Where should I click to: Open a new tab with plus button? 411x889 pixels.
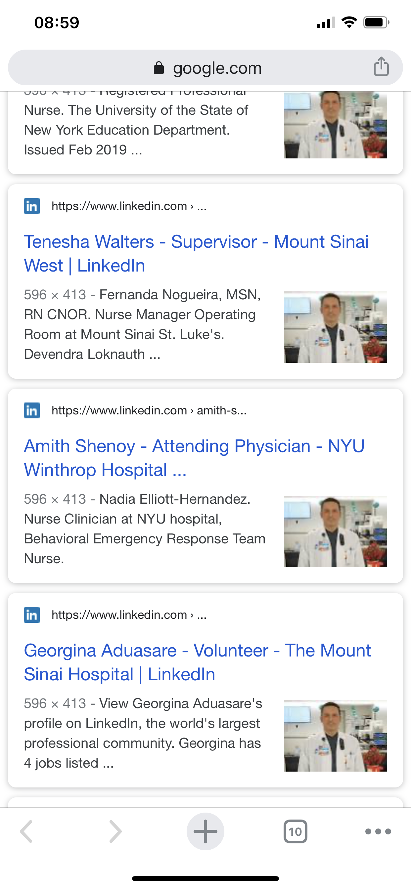pyautogui.click(x=206, y=831)
